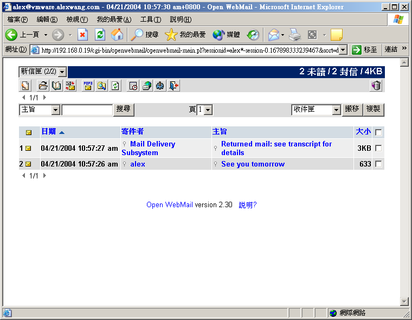Image resolution: width=412 pixels, height=320 pixels.
Task: Open the See you tomorrow message link
Action: point(253,164)
